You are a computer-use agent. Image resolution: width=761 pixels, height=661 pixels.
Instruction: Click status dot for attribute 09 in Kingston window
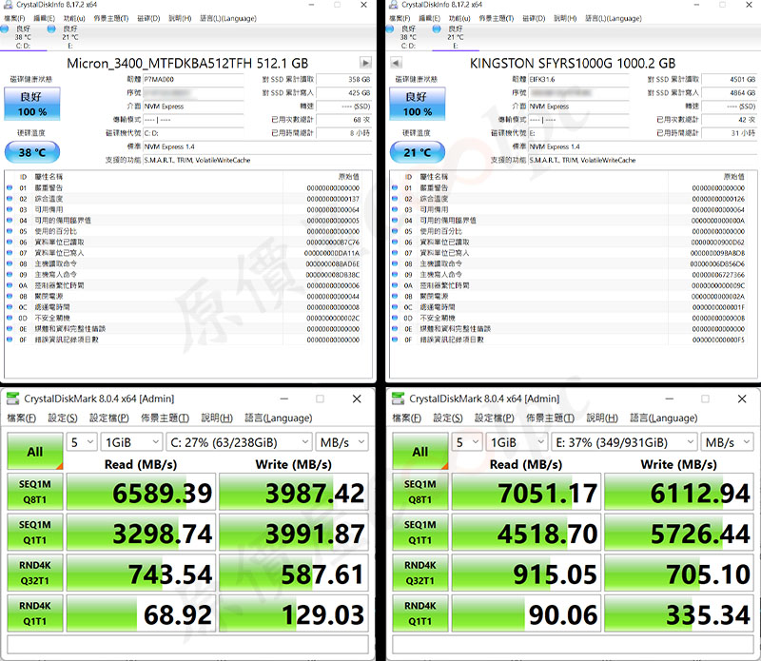(x=395, y=275)
